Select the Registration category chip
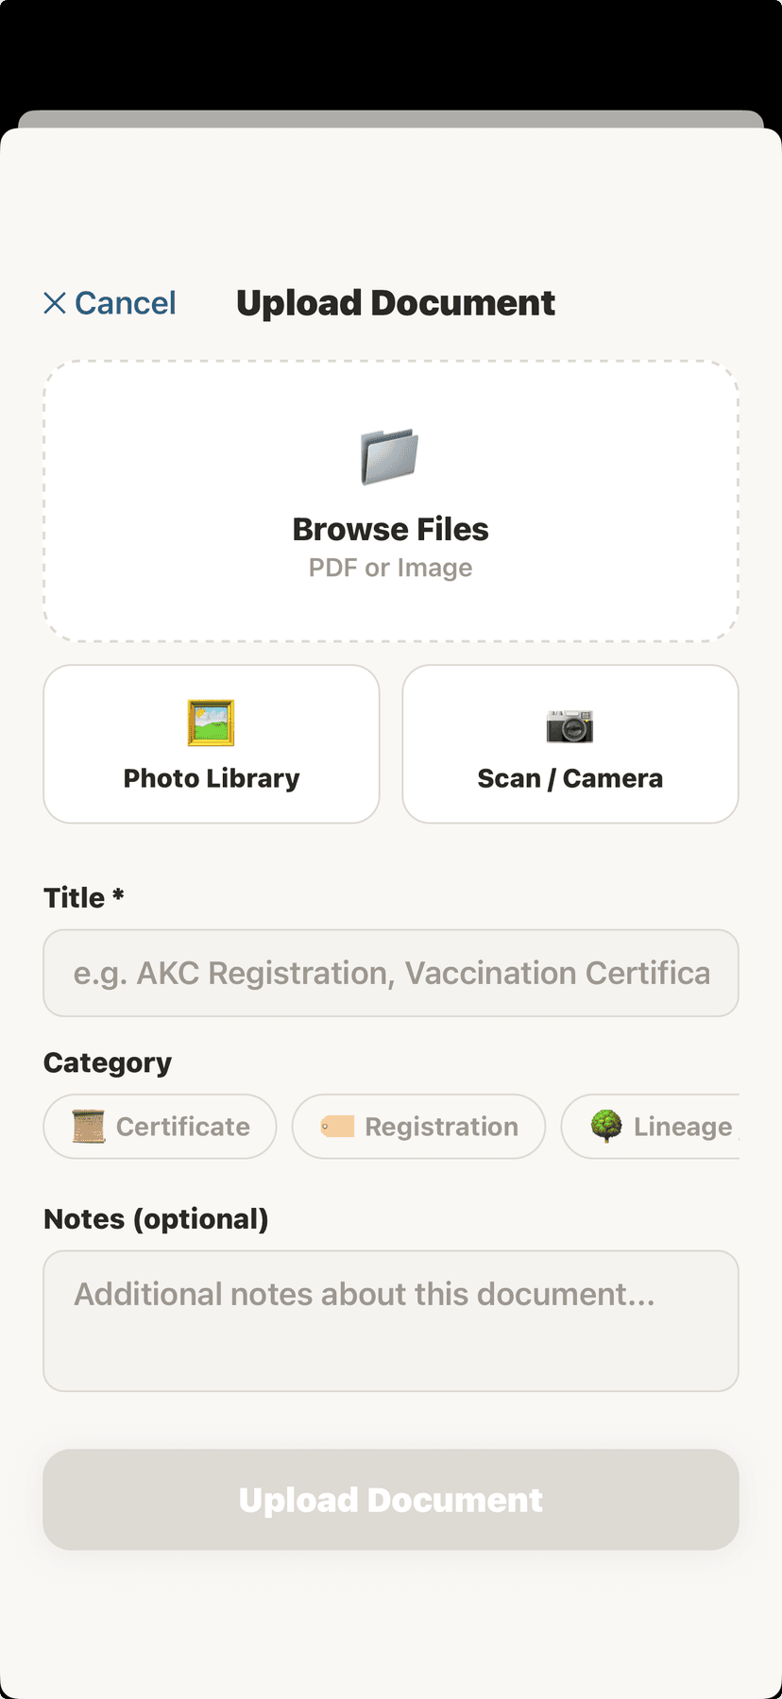Image resolution: width=782 pixels, height=1699 pixels. (418, 1126)
